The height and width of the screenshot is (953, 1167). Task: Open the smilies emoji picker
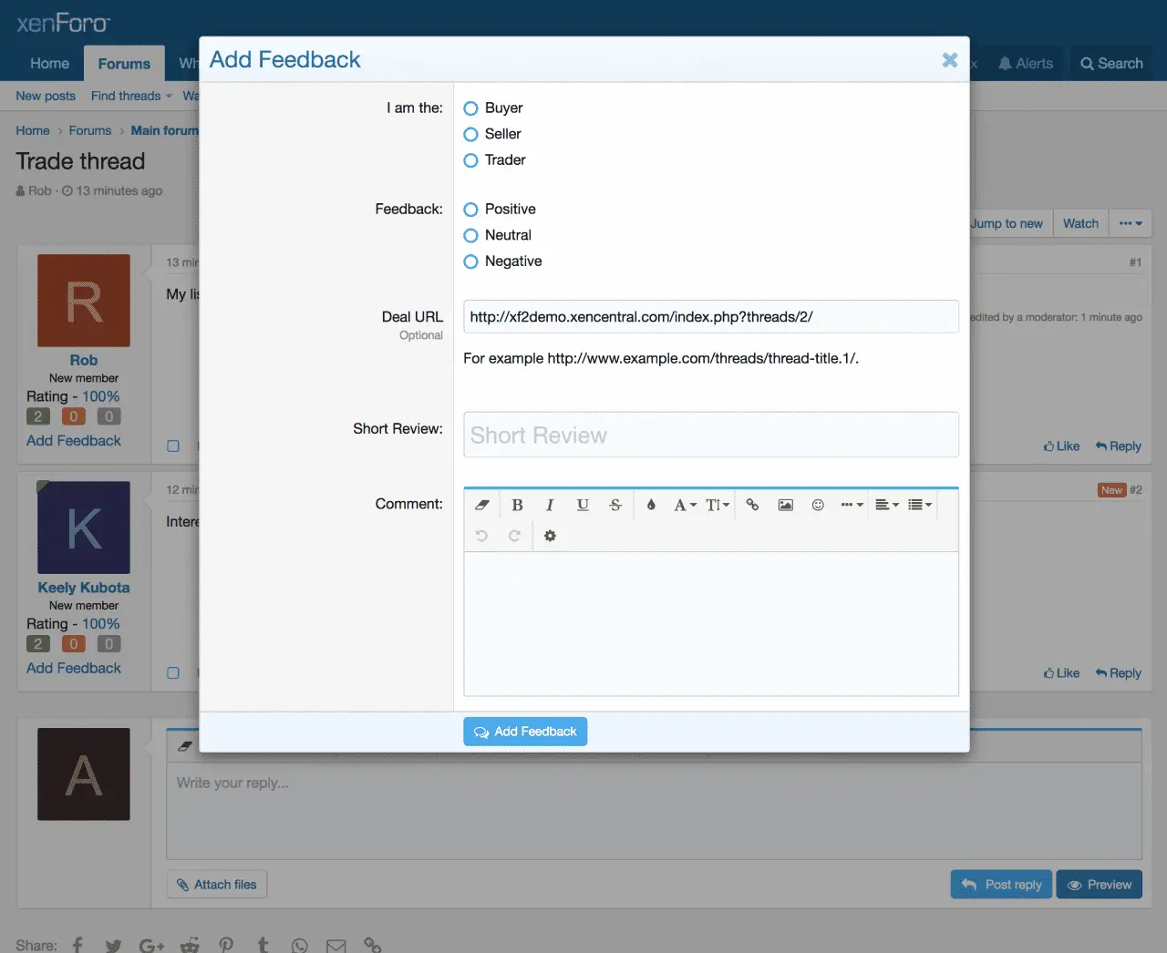(818, 505)
